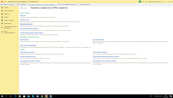Open Microsoft Store from taskbar
The width and height of the screenshot is (173, 98).
(x=24, y=96)
